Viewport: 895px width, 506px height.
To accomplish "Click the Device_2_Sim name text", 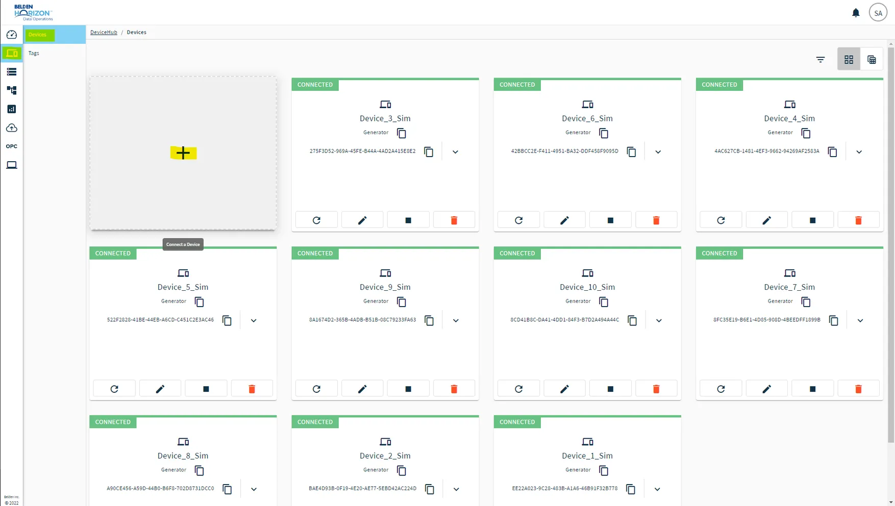I will pos(385,456).
